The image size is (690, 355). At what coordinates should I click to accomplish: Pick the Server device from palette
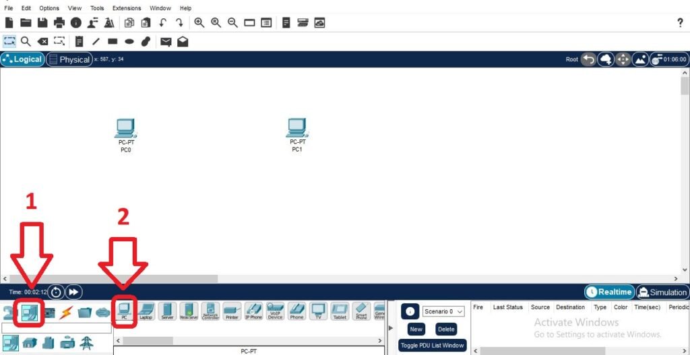click(167, 311)
